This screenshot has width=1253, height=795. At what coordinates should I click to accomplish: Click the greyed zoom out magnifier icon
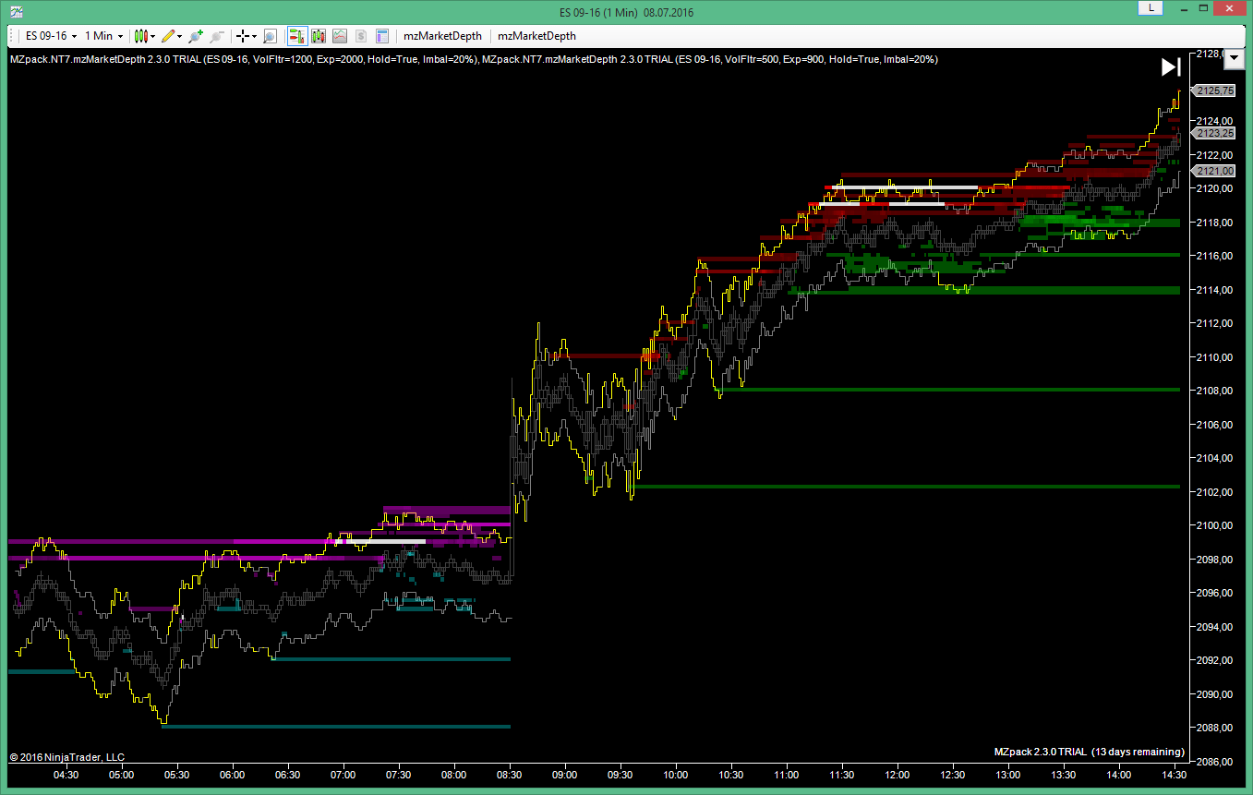(217, 36)
